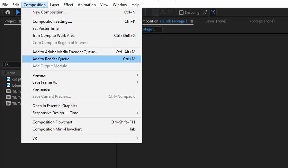Click the 'otage 1' breadcrumb tab
Screen dimensions: 288x168
tap(152, 29)
